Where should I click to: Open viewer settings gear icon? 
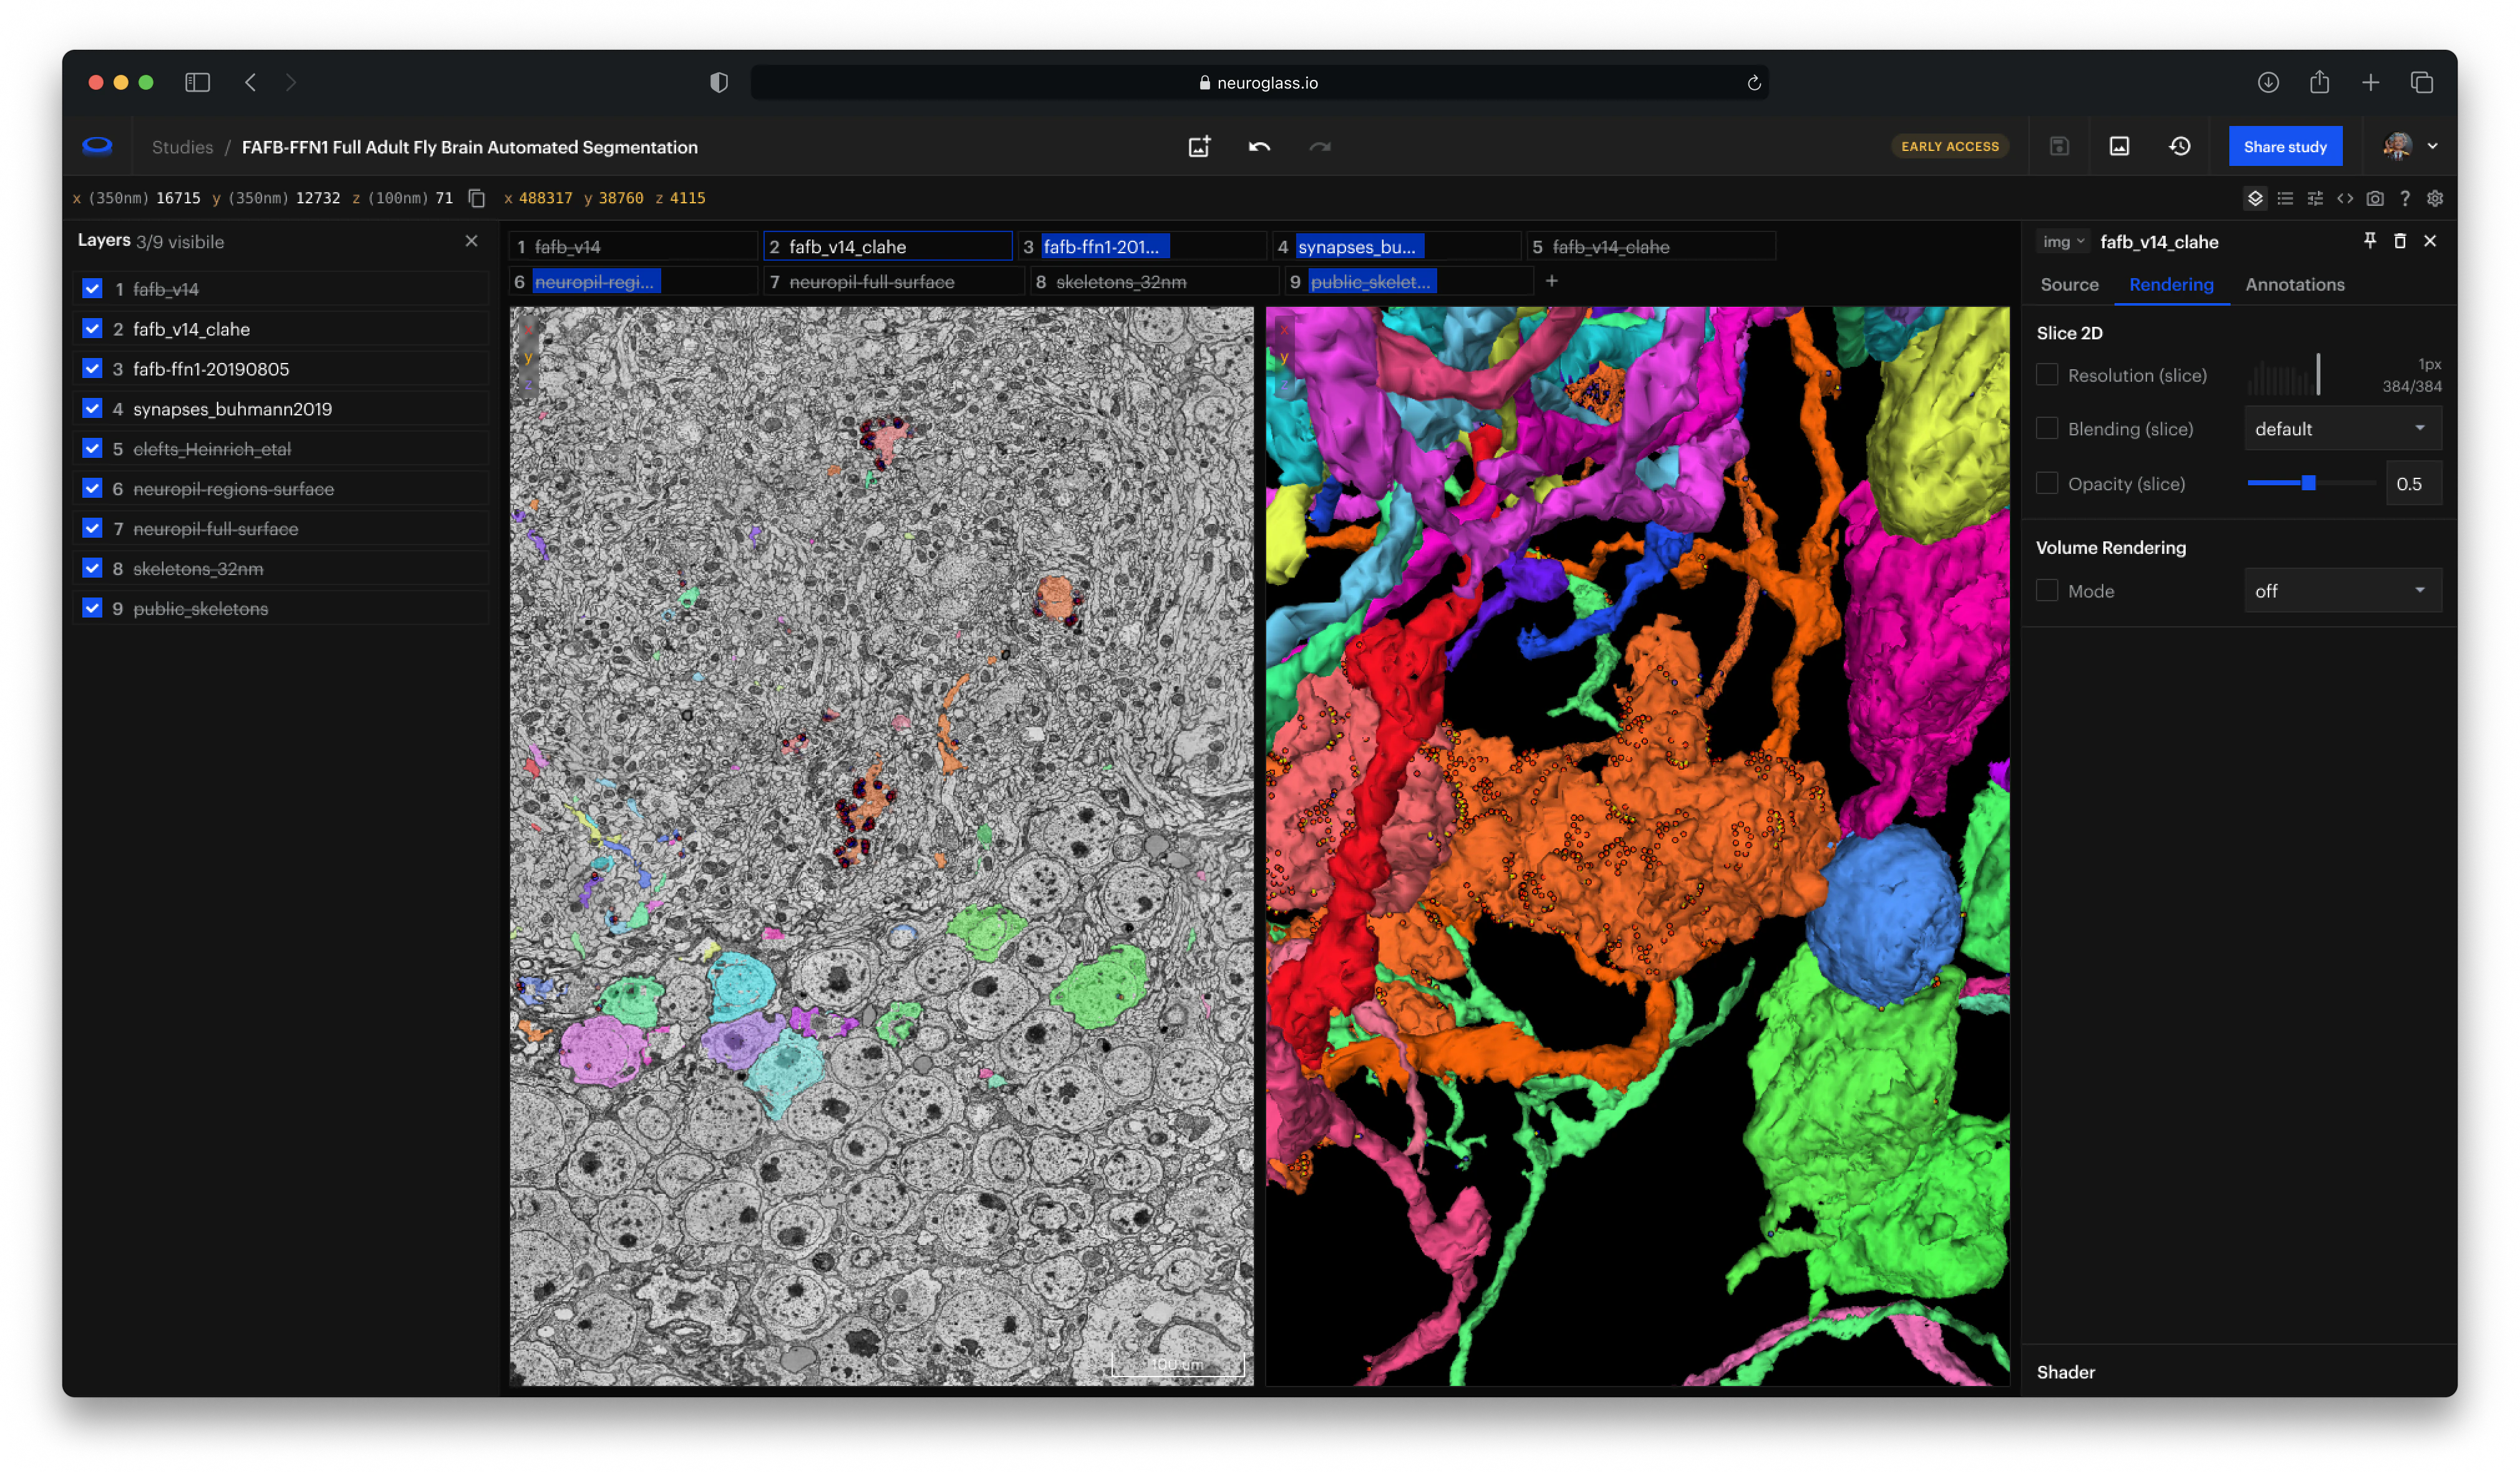2434,198
